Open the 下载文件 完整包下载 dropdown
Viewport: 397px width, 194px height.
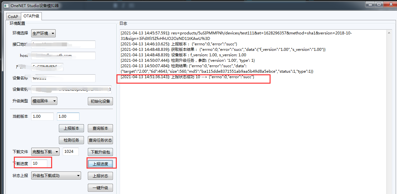(x=45, y=152)
